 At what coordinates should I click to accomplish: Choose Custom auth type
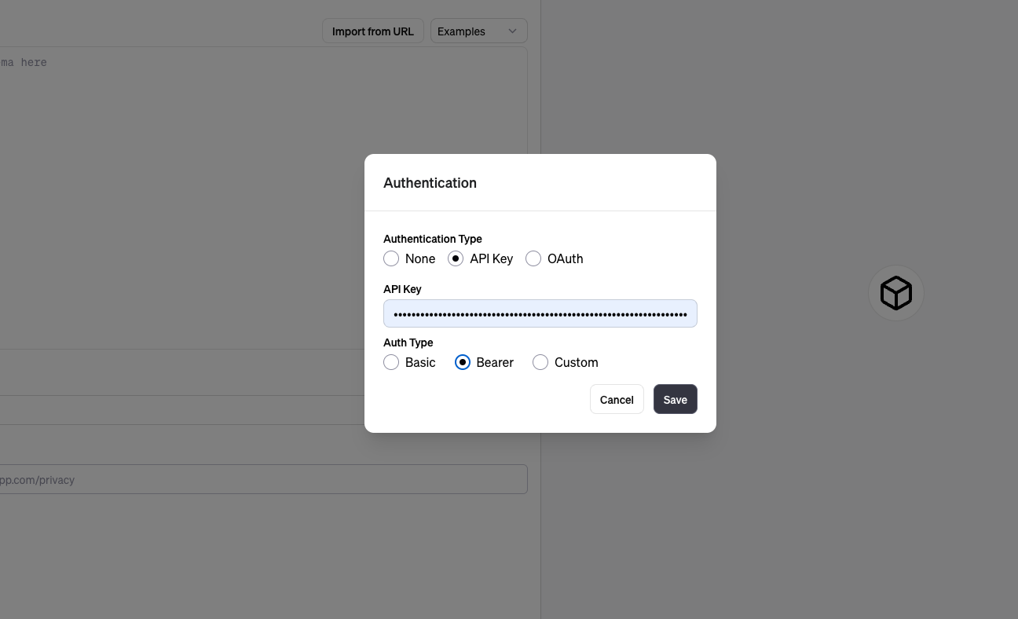(540, 362)
